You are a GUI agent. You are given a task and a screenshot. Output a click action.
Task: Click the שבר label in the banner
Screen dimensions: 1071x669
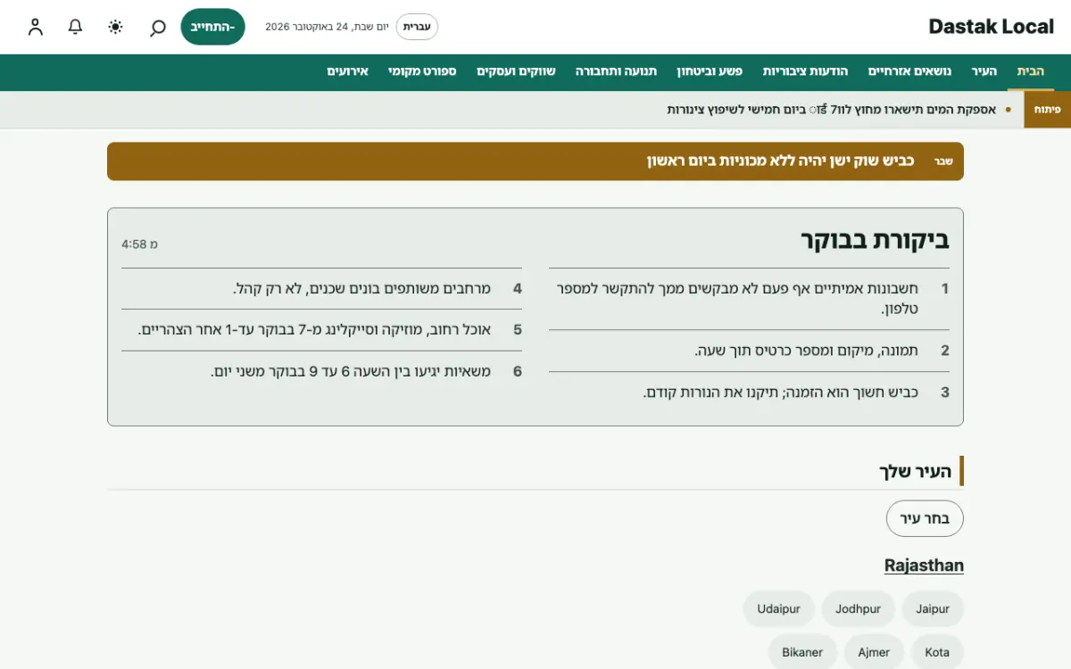[x=943, y=161]
